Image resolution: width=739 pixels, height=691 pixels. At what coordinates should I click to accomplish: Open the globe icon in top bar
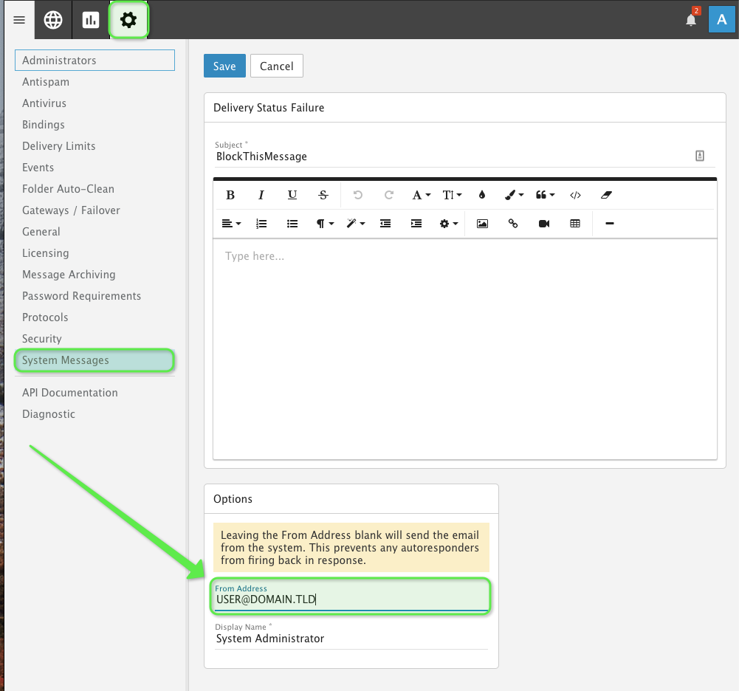(53, 20)
